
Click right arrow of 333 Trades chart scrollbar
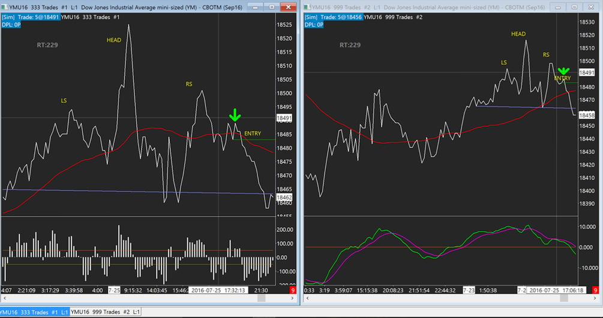[293, 298]
